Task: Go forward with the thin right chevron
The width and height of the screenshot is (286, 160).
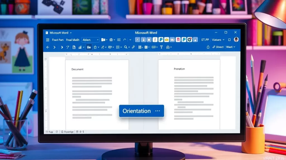Action: pyautogui.click(x=54, y=47)
